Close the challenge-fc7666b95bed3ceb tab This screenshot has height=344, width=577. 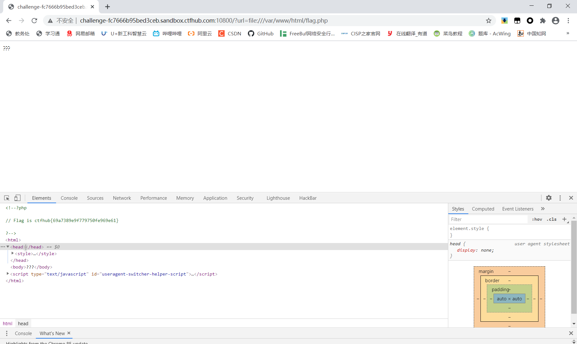click(x=92, y=7)
